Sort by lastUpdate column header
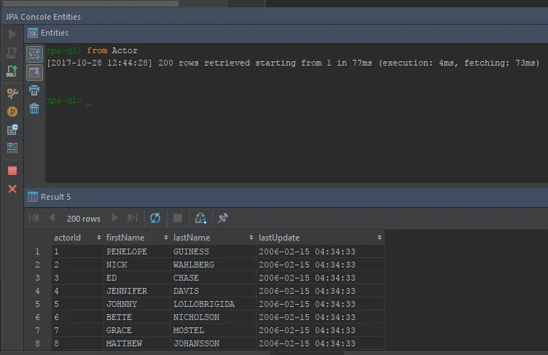Screen dimensions: 548x355 point(321,238)
